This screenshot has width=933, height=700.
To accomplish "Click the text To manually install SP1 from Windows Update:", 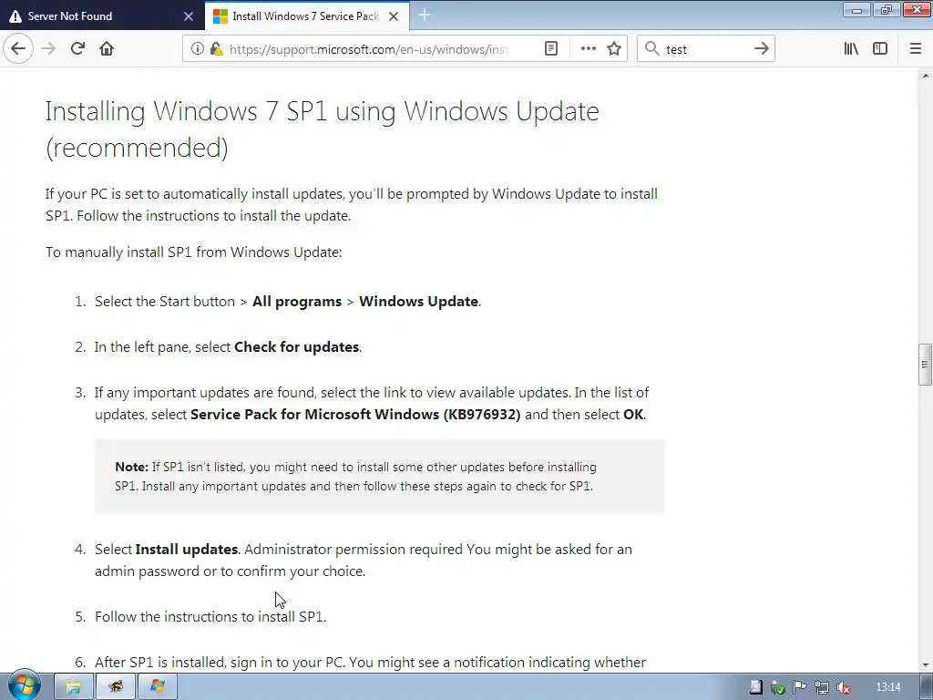I will point(194,252).
